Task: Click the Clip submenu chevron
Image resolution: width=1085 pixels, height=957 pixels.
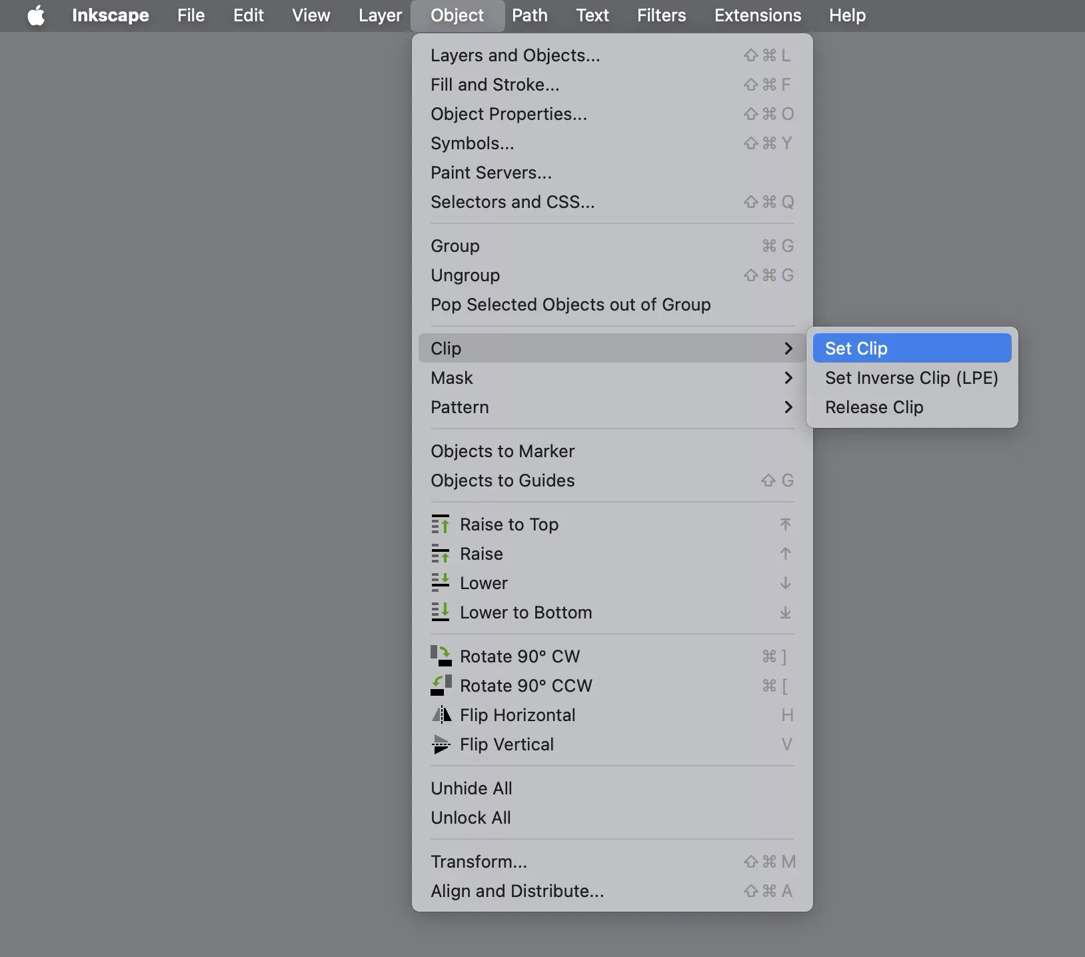Action: click(x=788, y=349)
